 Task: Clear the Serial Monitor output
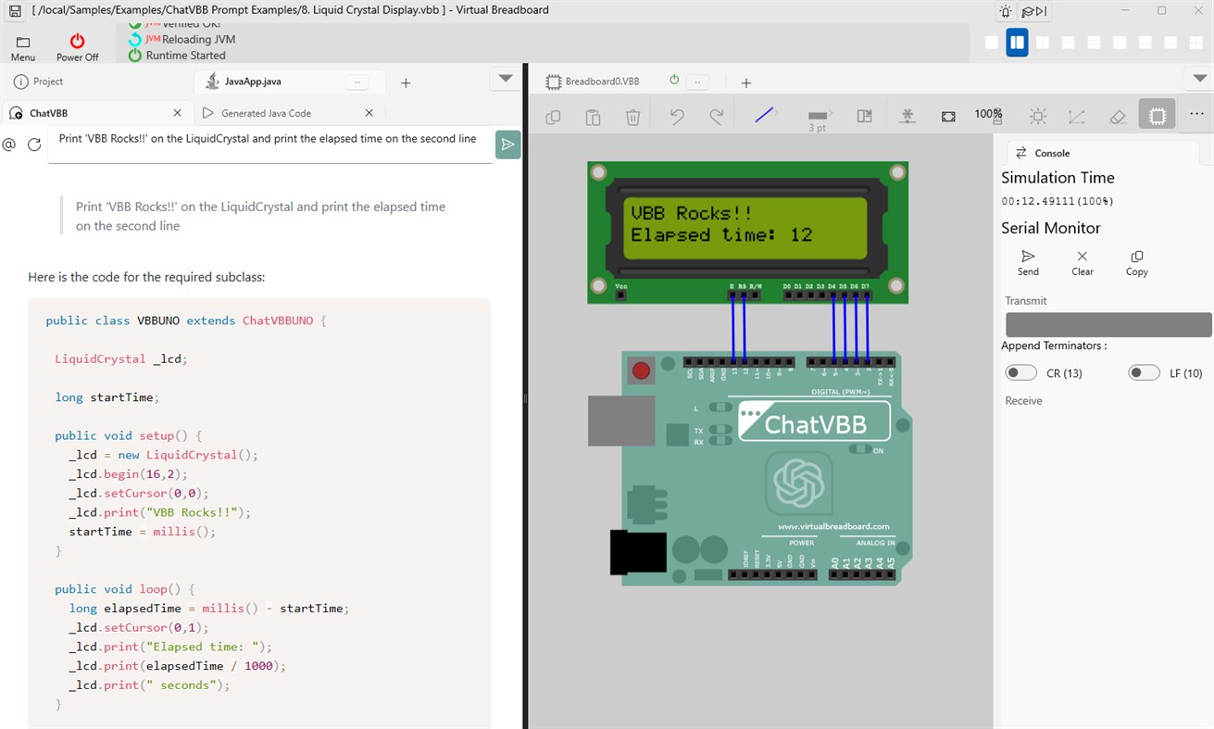coord(1082,262)
